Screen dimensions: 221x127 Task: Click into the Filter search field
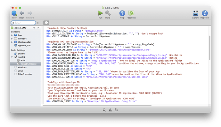(23, 23)
